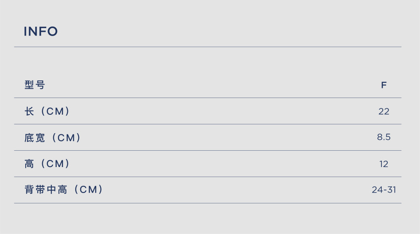This screenshot has width=420, height=234.
Task: Click CM text in the 高 row
Action: click(55, 164)
